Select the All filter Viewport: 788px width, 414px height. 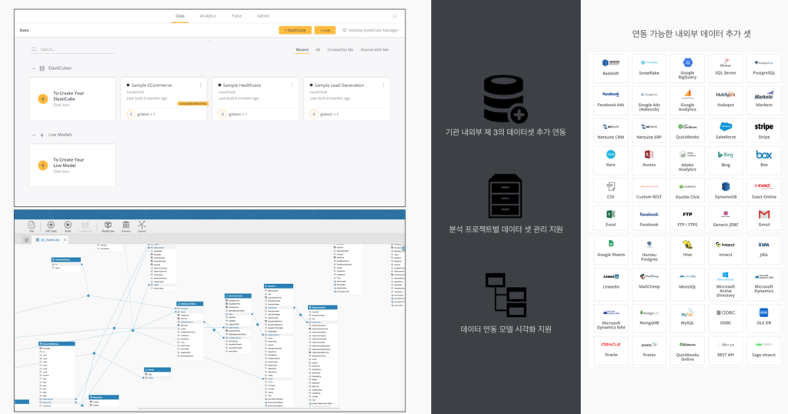coord(318,50)
